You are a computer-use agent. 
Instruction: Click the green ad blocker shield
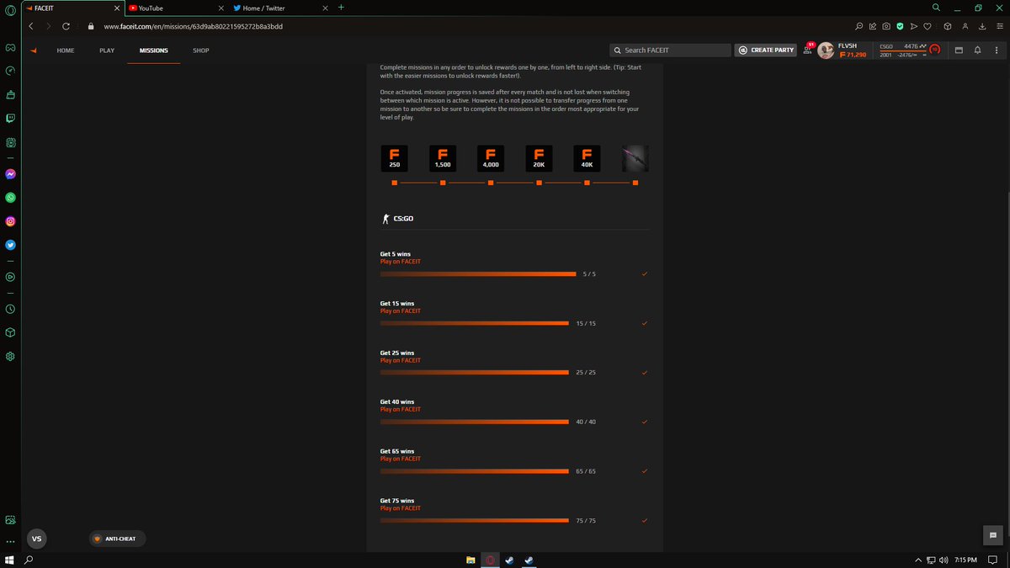click(x=900, y=26)
